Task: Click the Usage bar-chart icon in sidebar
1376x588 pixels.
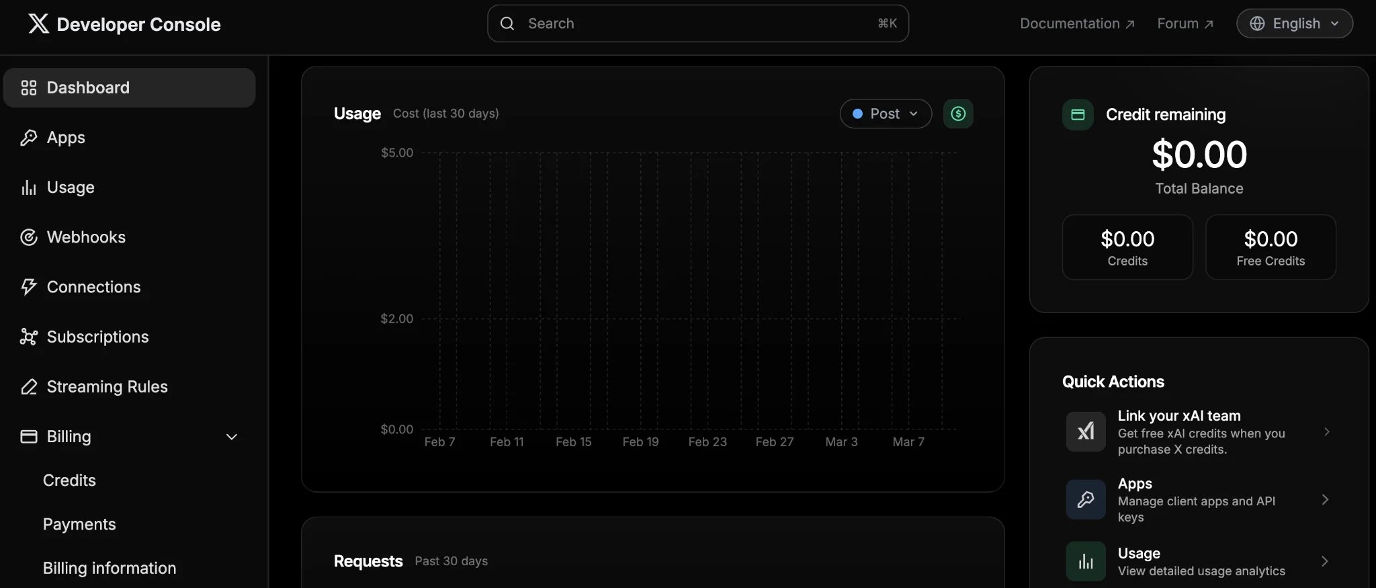Action: point(28,187)
